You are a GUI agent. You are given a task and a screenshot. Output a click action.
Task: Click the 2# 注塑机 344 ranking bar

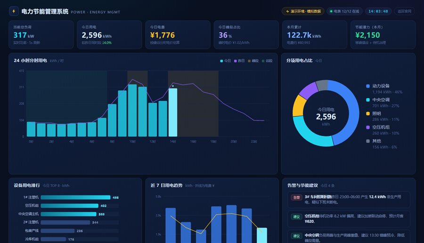pyautogui.click(x=65, y=222)
